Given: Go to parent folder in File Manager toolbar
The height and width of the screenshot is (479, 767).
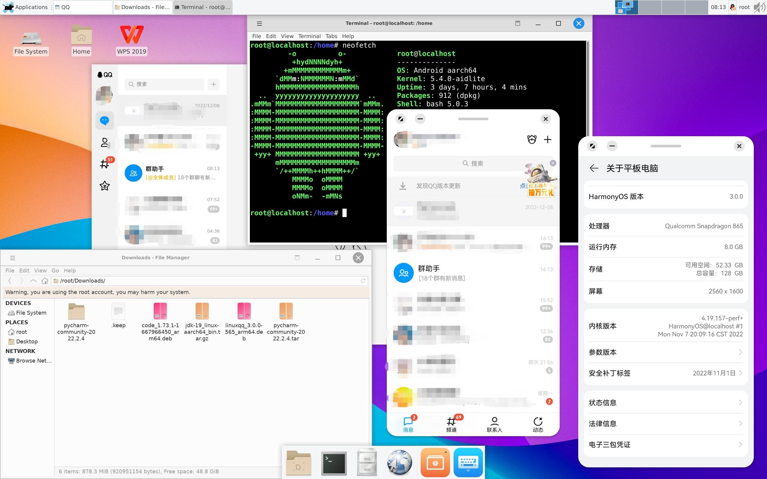Looking at the screenshot, I should [33, 281].
